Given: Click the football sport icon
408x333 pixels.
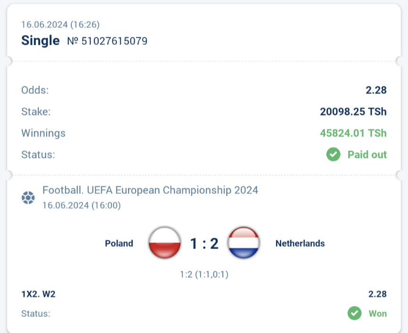Looking at the screenshot, I should [x=28, y=198].
